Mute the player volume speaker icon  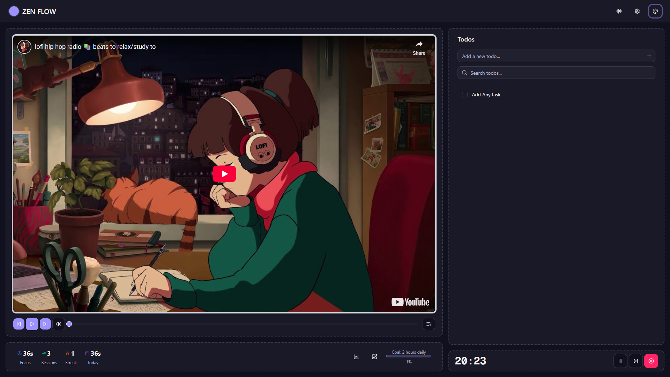[x=59, y=324]
